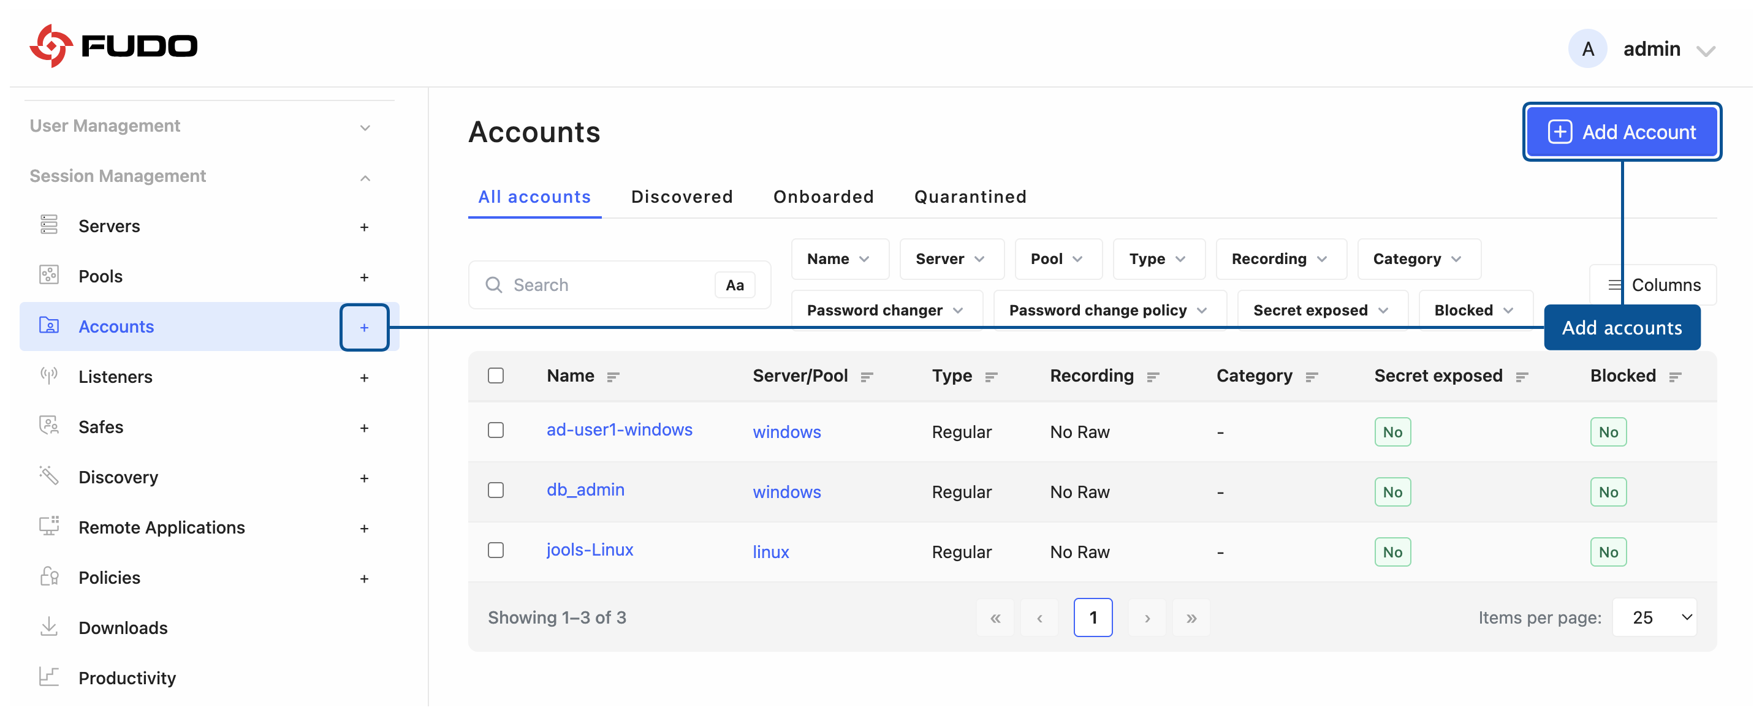Click the plus icon next to Accounts

tap(364, 327)
